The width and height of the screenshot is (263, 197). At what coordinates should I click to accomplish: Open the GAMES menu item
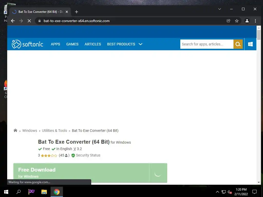click(x=72, y=44)
